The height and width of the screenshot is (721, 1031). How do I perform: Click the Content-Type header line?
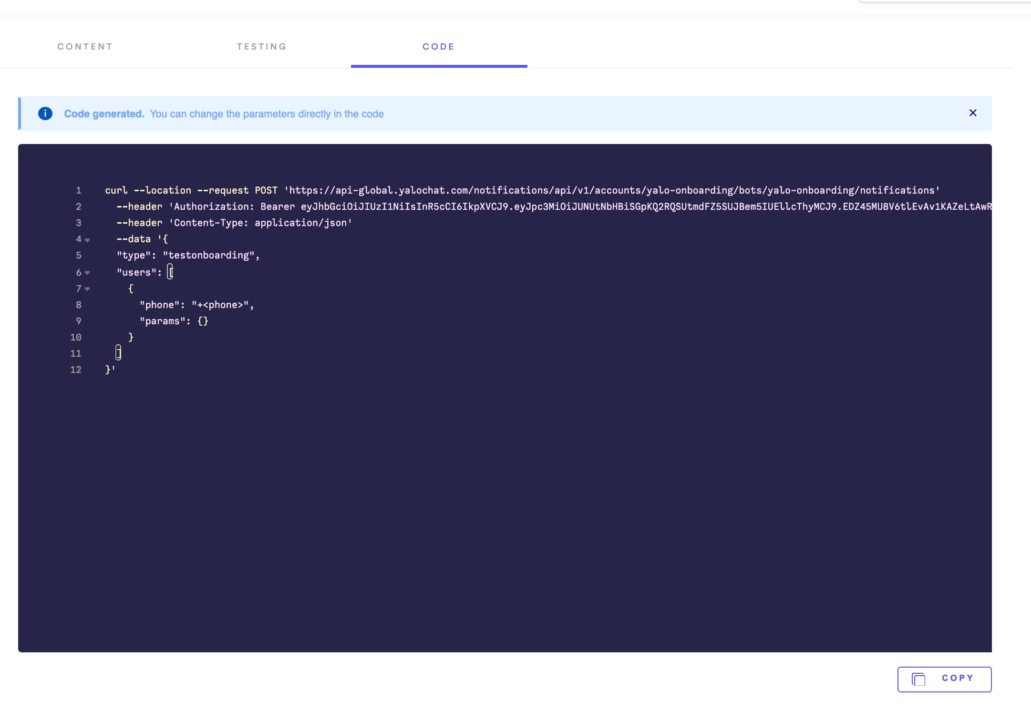click(260, 223)
